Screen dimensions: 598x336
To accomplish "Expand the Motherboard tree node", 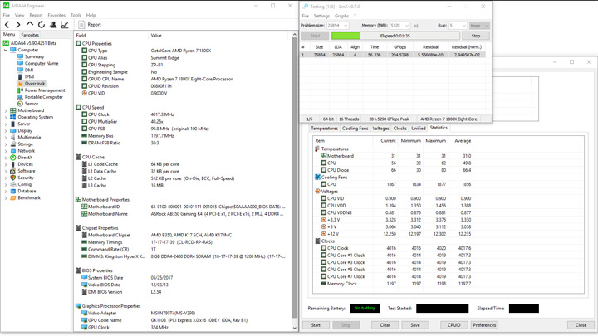I will pos(6,110).
